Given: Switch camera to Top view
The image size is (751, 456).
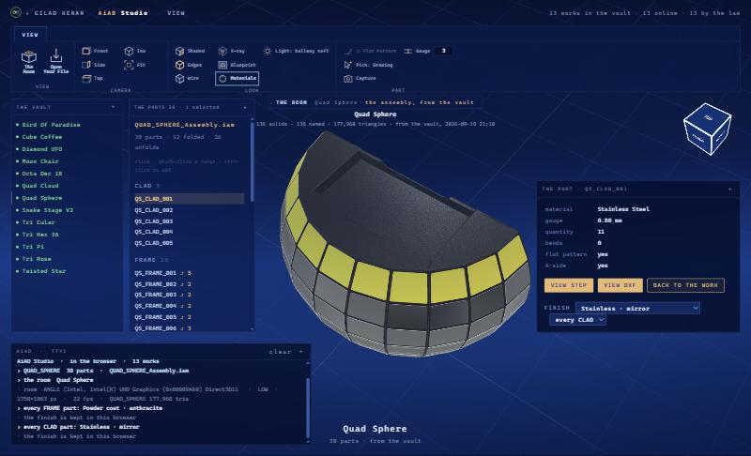Looking at the screenshot, I should pos(92,78).
